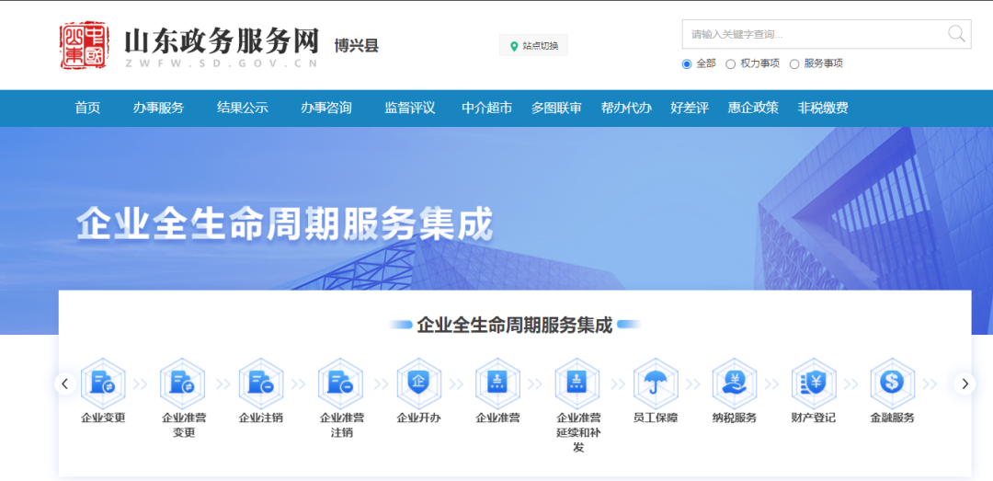Click the search magnifier icon
This screenshot has height=481, width=993.
[956, 34]
